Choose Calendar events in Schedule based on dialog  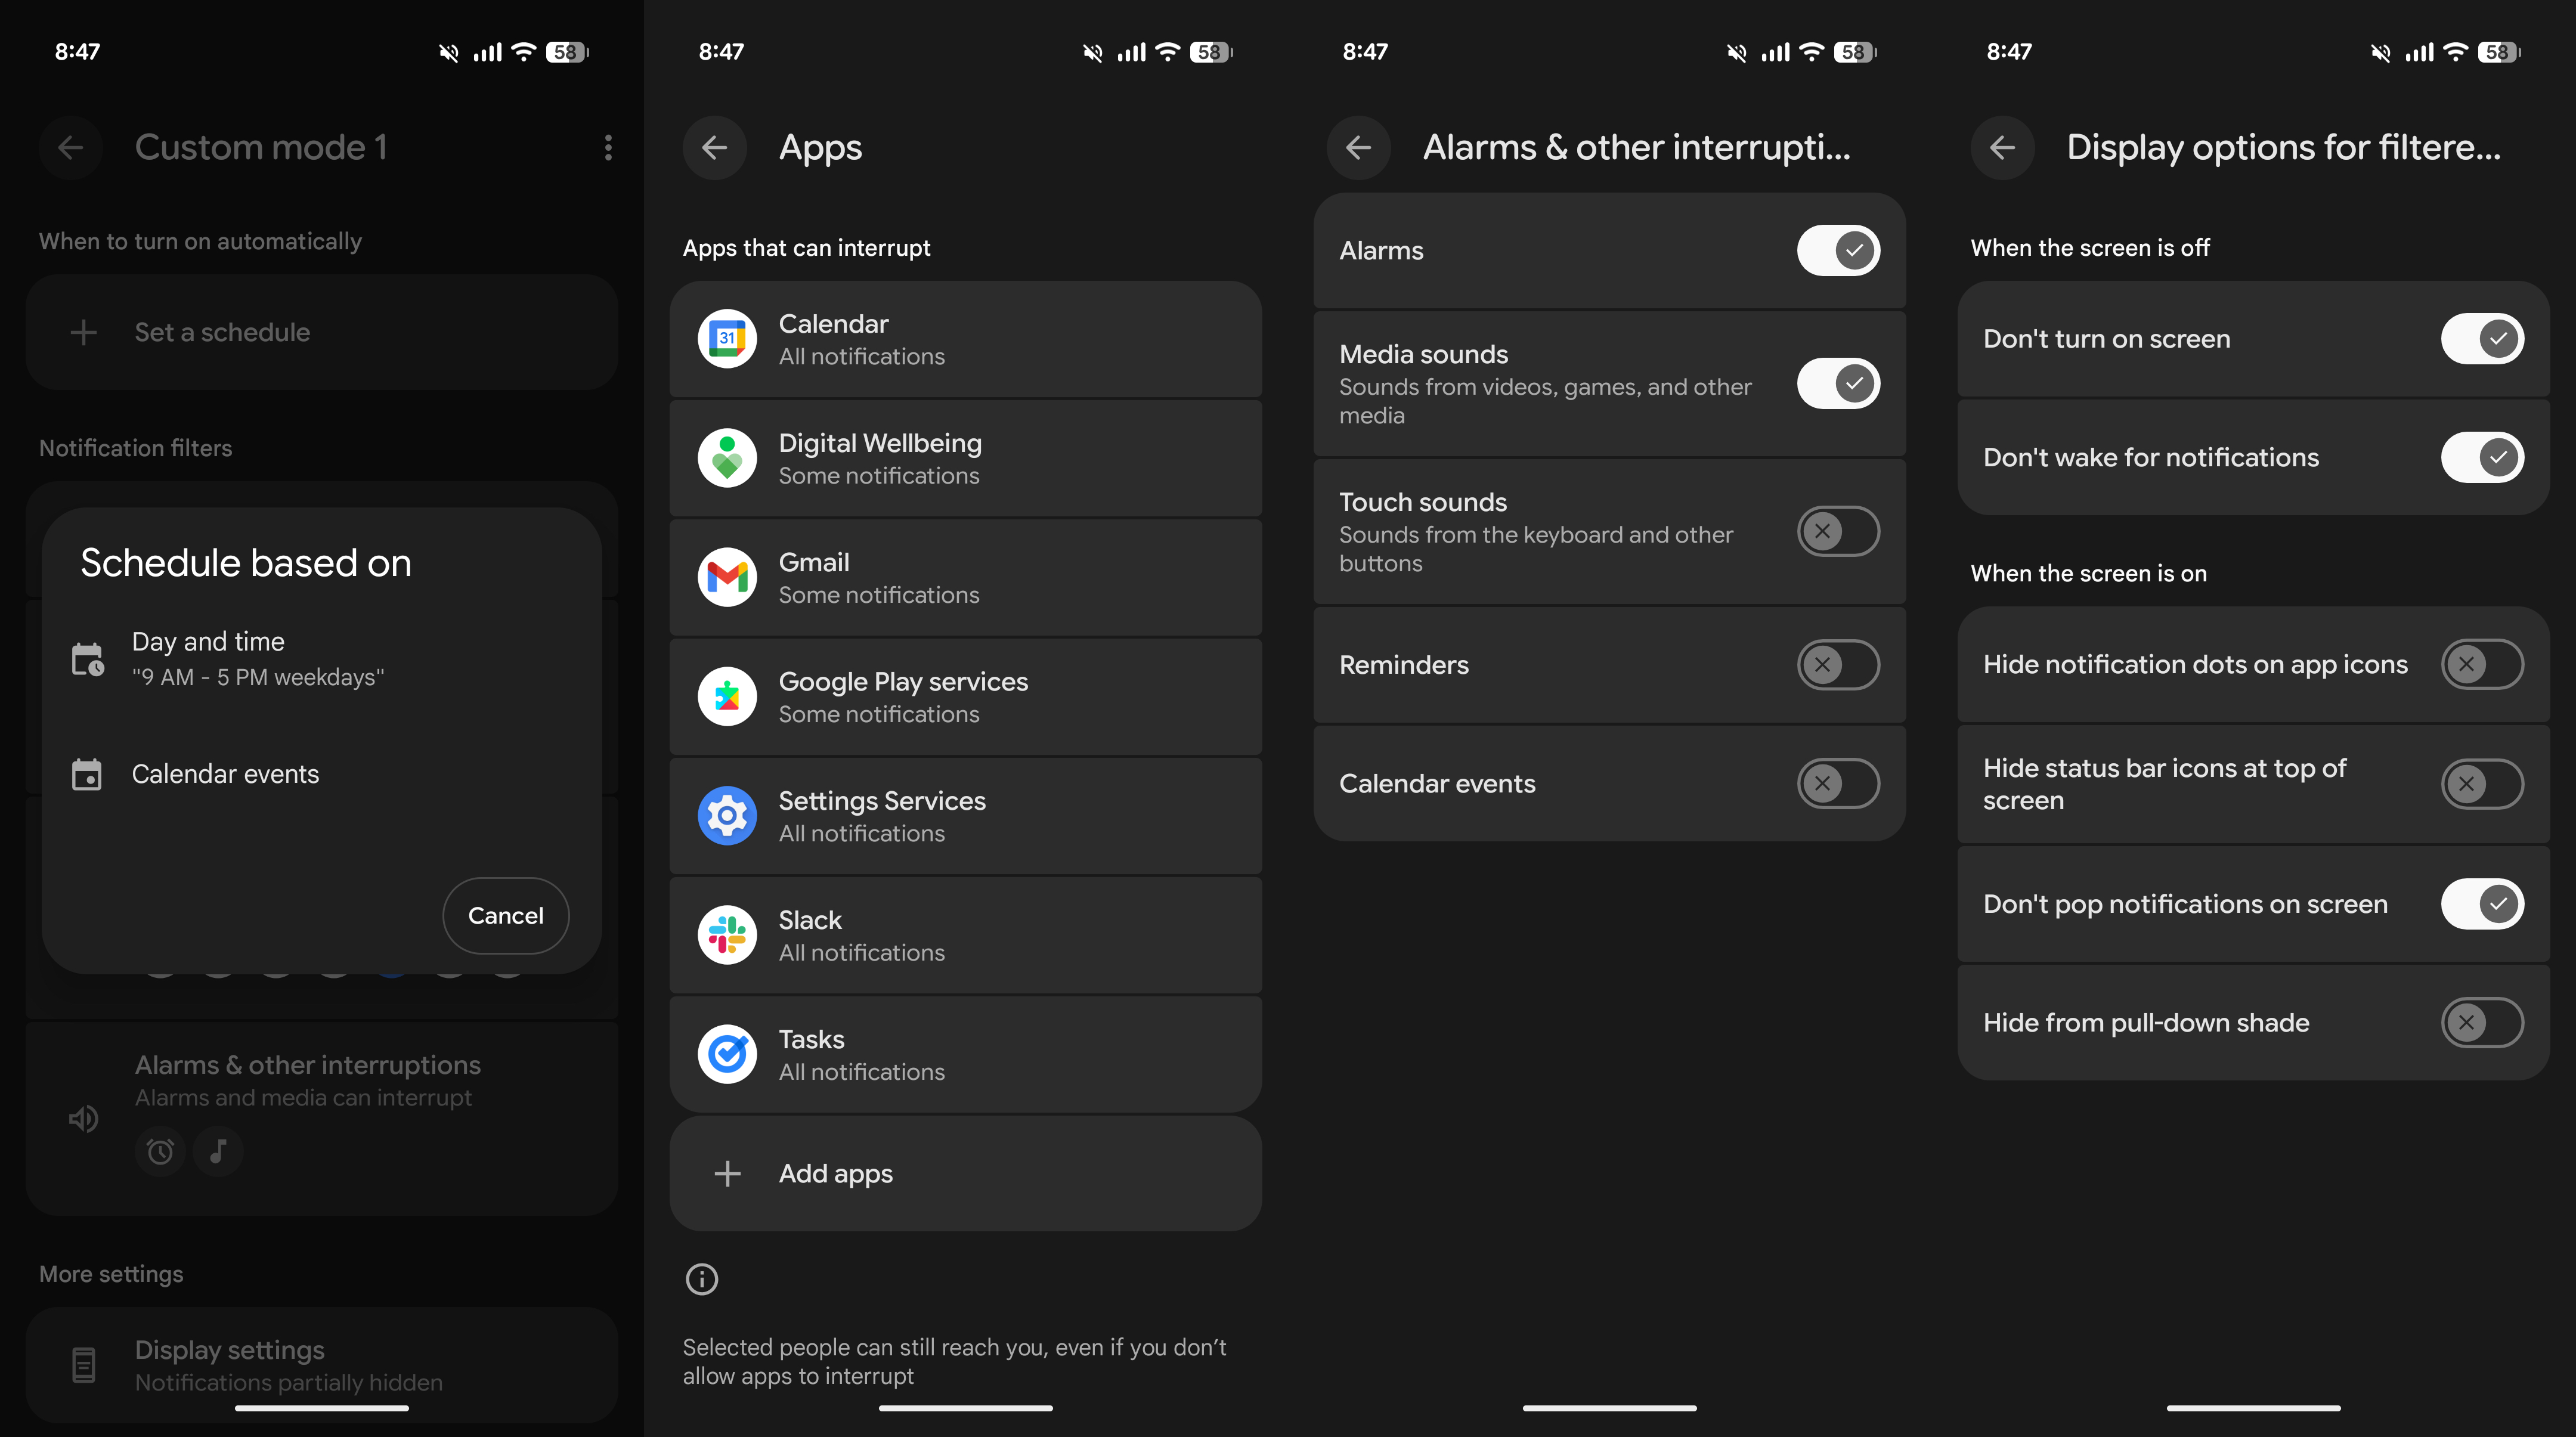tap(226, 772)
